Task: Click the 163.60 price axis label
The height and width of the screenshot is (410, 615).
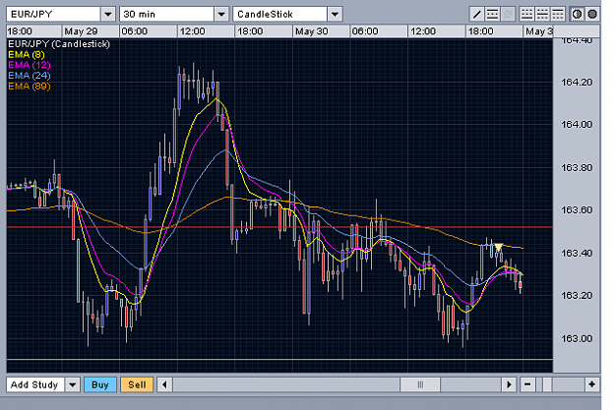Action: (577, 210)
